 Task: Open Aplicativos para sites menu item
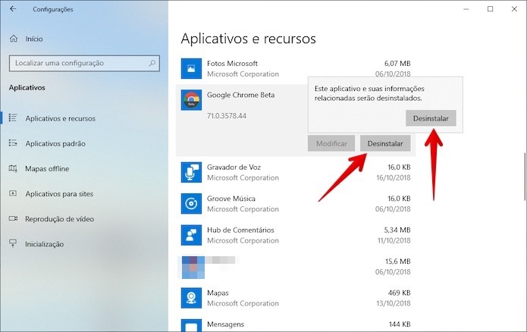tap(59, 194)
